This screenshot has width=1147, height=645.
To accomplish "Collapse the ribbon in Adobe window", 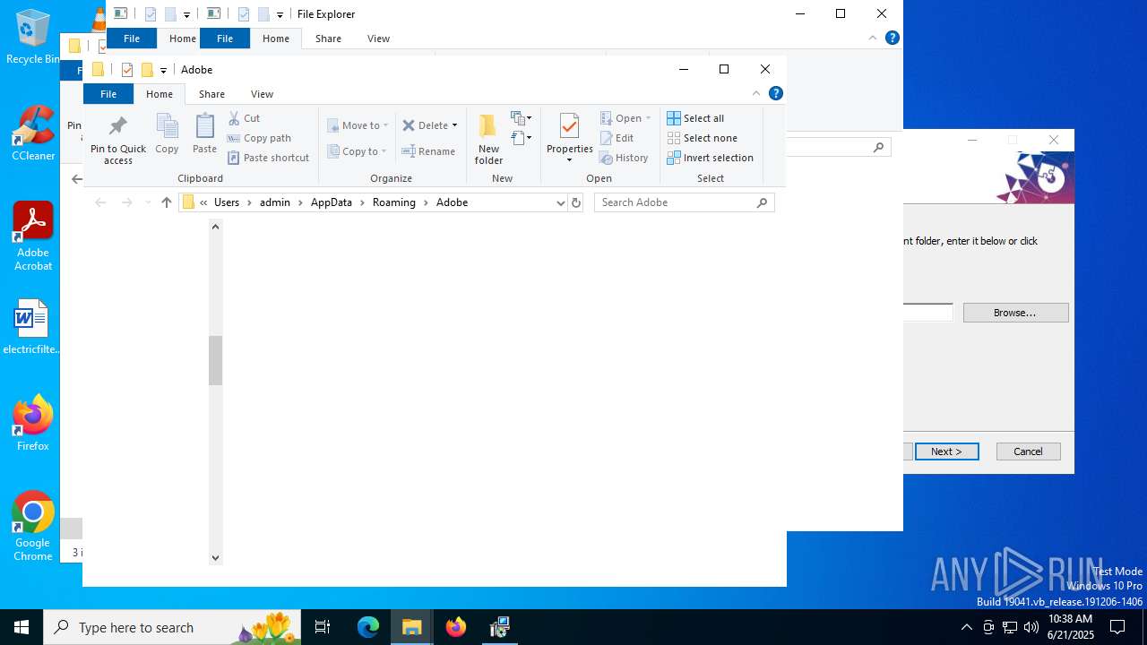I will pos(756,93).
